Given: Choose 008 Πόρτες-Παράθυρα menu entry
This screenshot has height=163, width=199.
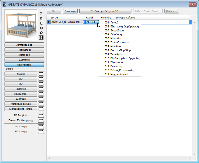Looking at the screenshot, I should [120, 50].
